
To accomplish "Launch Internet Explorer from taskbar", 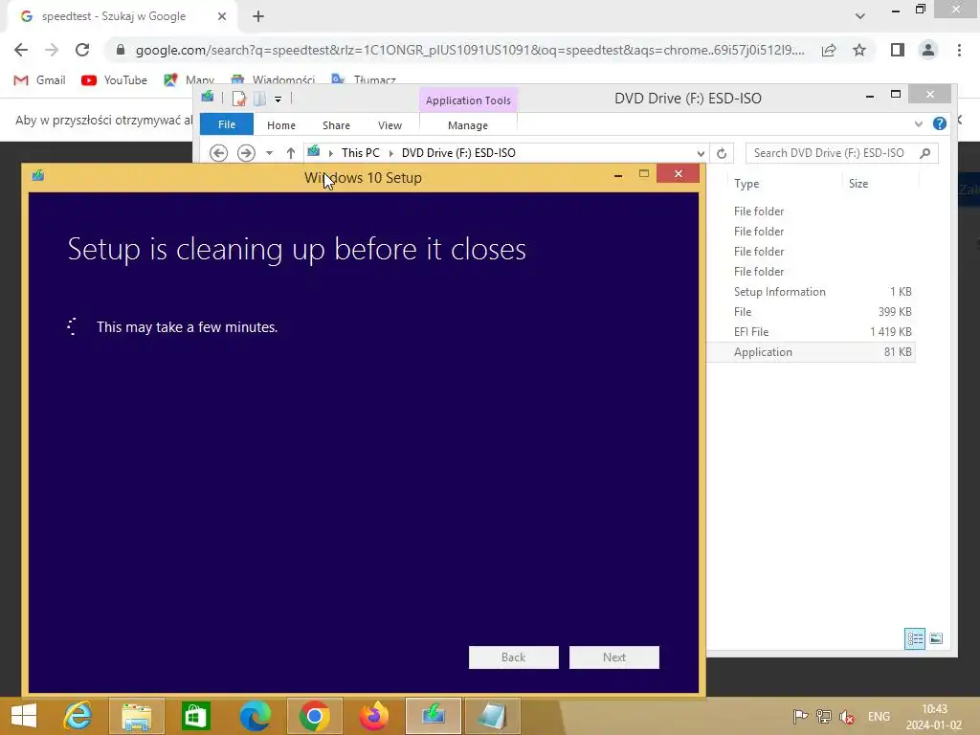I will [78, 716].
